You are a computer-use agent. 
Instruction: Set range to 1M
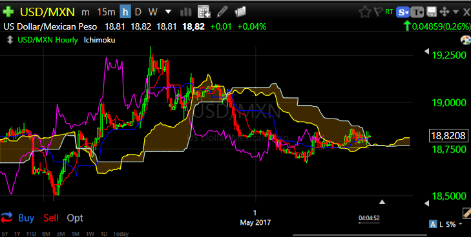tap(76, 234)
